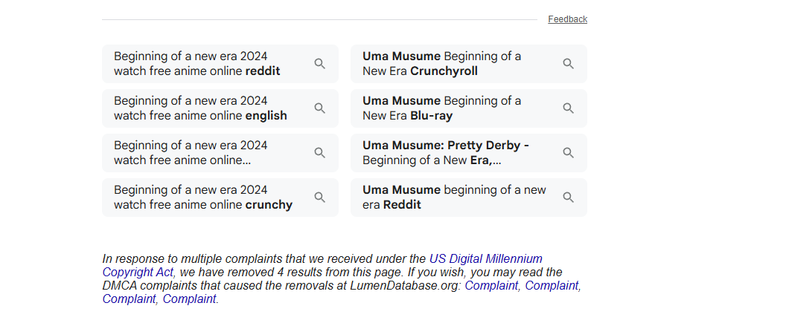
Task: Click search icon beside 'anime online reddit' suggestion
Action: pyautogui.click(x=320, y=64)
